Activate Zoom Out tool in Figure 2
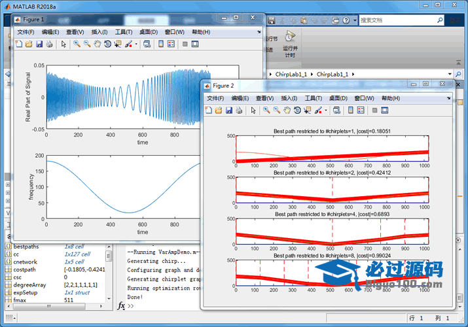This screenshot has height=327, width=468. [x=277, y=111]
